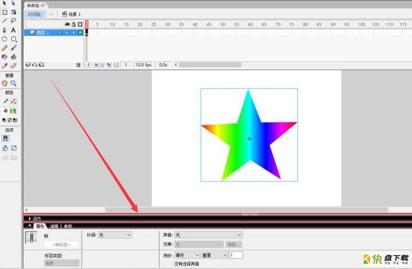Image resolution: width=412 pixels, height=269 pixels.
Task: Toggle show/hide all layers eye icon
Action: pos(67,24)
